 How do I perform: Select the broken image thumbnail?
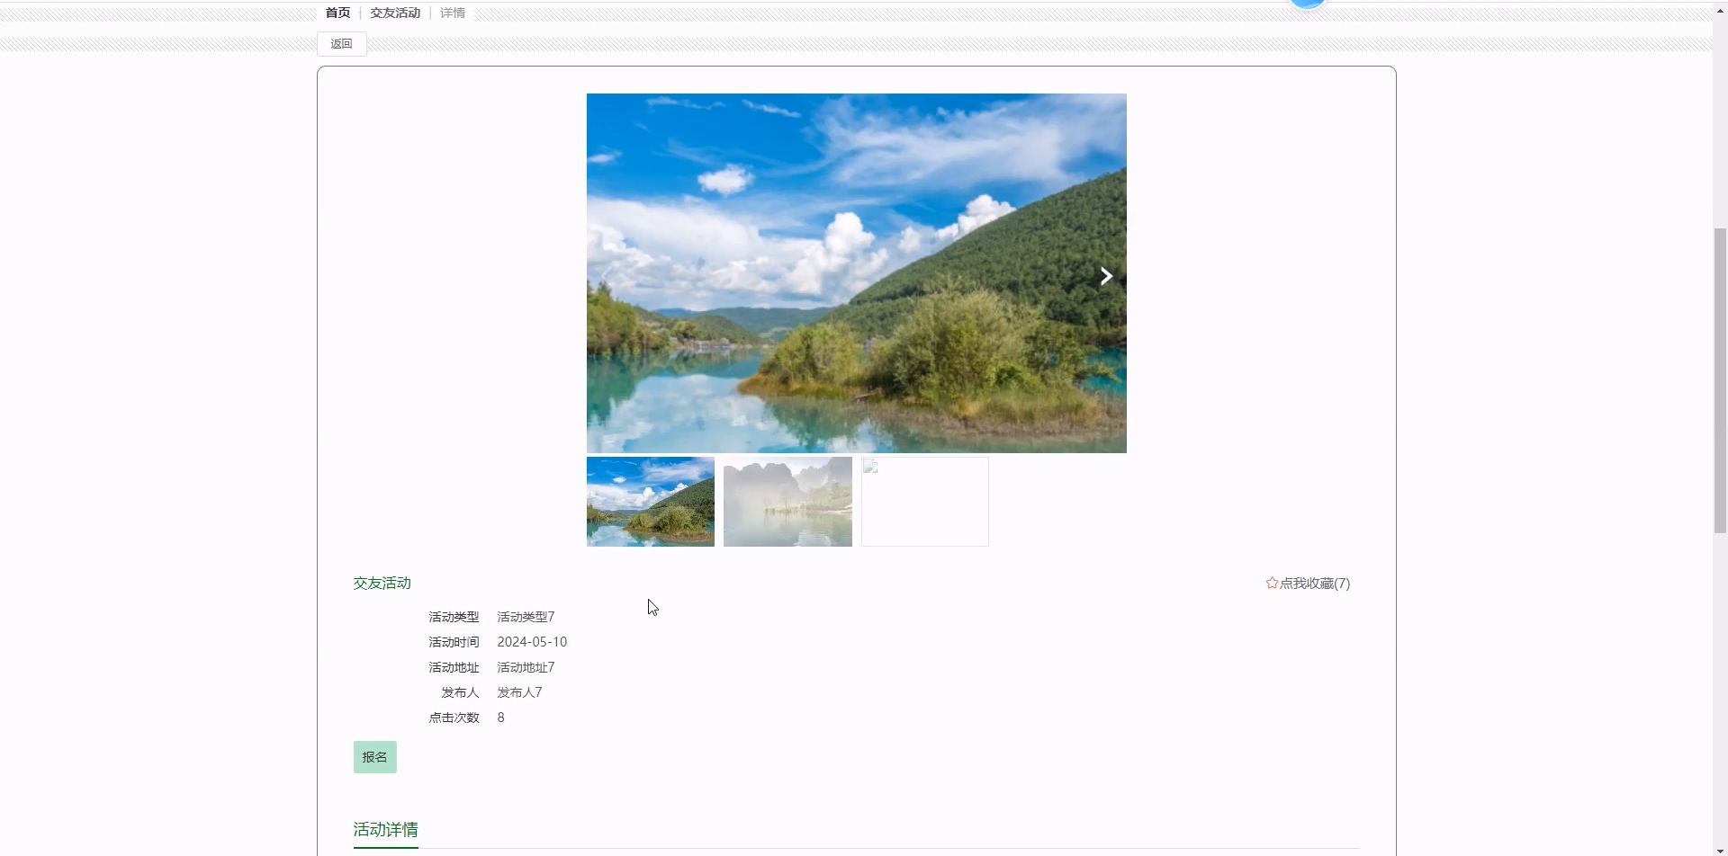(925, 502)
